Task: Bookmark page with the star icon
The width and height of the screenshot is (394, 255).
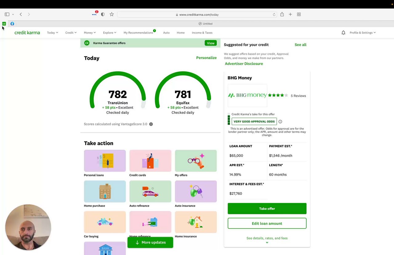Action: (x=112, y=14)
